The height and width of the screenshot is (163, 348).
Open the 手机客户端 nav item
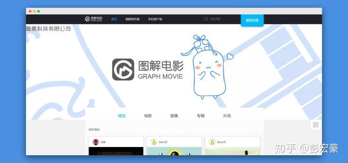point(155,19)
